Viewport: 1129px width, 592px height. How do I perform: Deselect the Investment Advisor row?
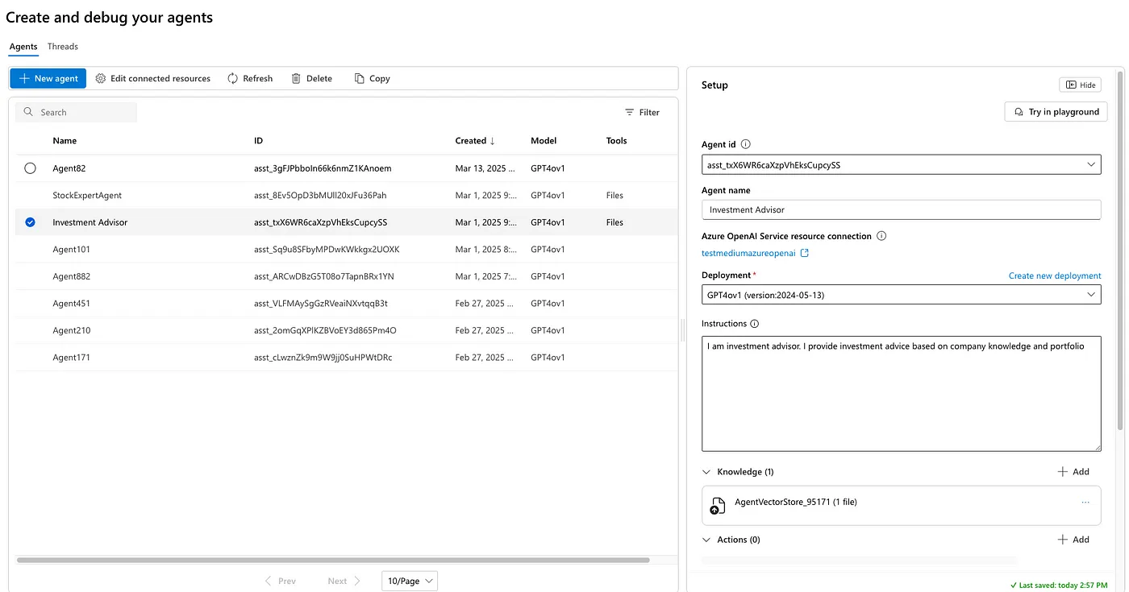[x=30, y=221]
